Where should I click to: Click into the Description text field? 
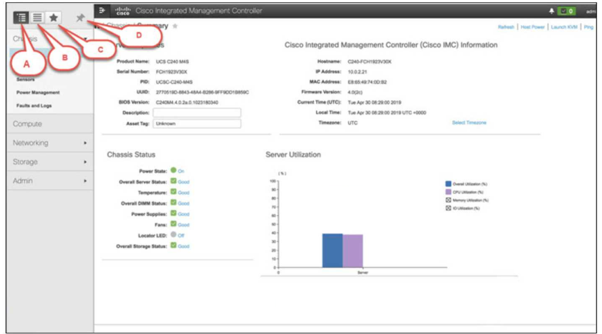point(197,113)
